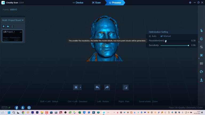
Task: Click the Optimization Setting panel header
Action: [x=172, y=32]
